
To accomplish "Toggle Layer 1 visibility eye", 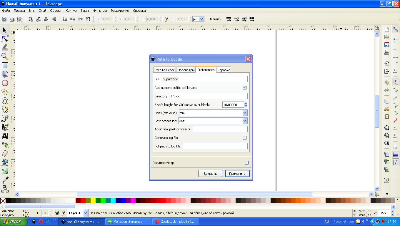I will 57,213.
